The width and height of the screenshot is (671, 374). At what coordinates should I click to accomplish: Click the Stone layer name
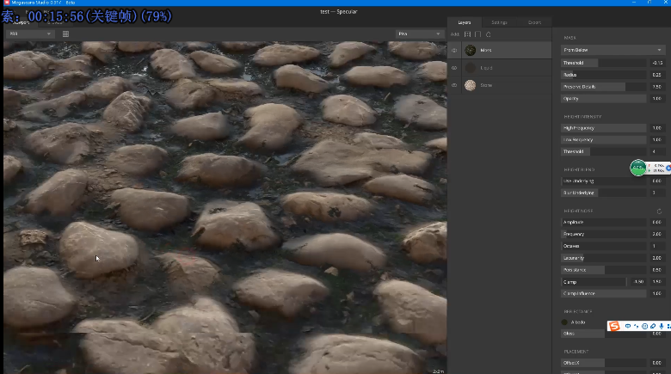pos(486,85)
